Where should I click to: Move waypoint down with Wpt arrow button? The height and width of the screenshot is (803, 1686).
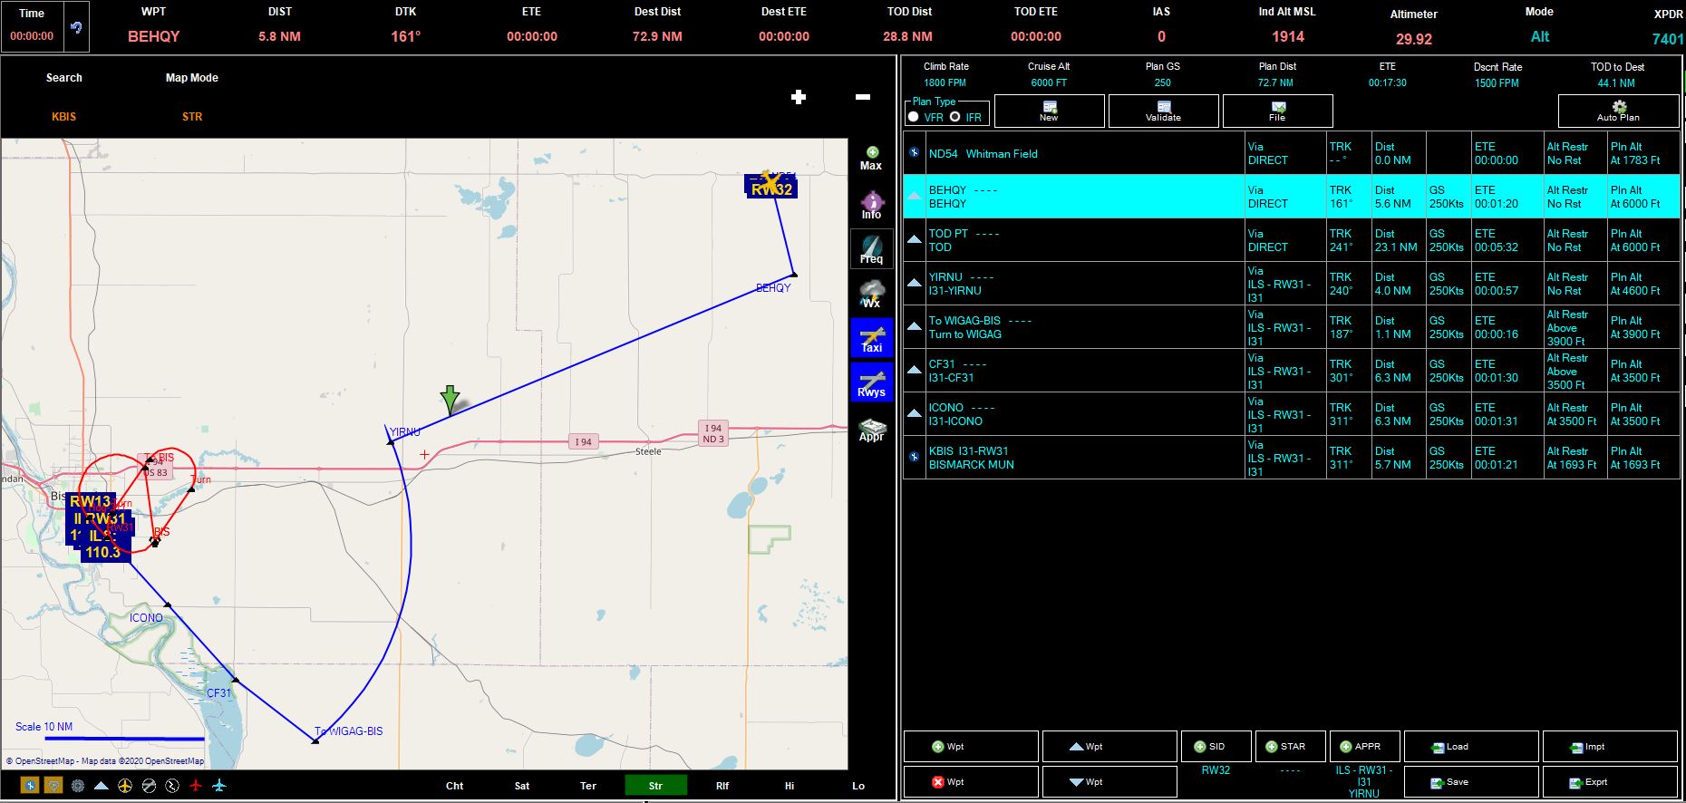pos(1109,782)
